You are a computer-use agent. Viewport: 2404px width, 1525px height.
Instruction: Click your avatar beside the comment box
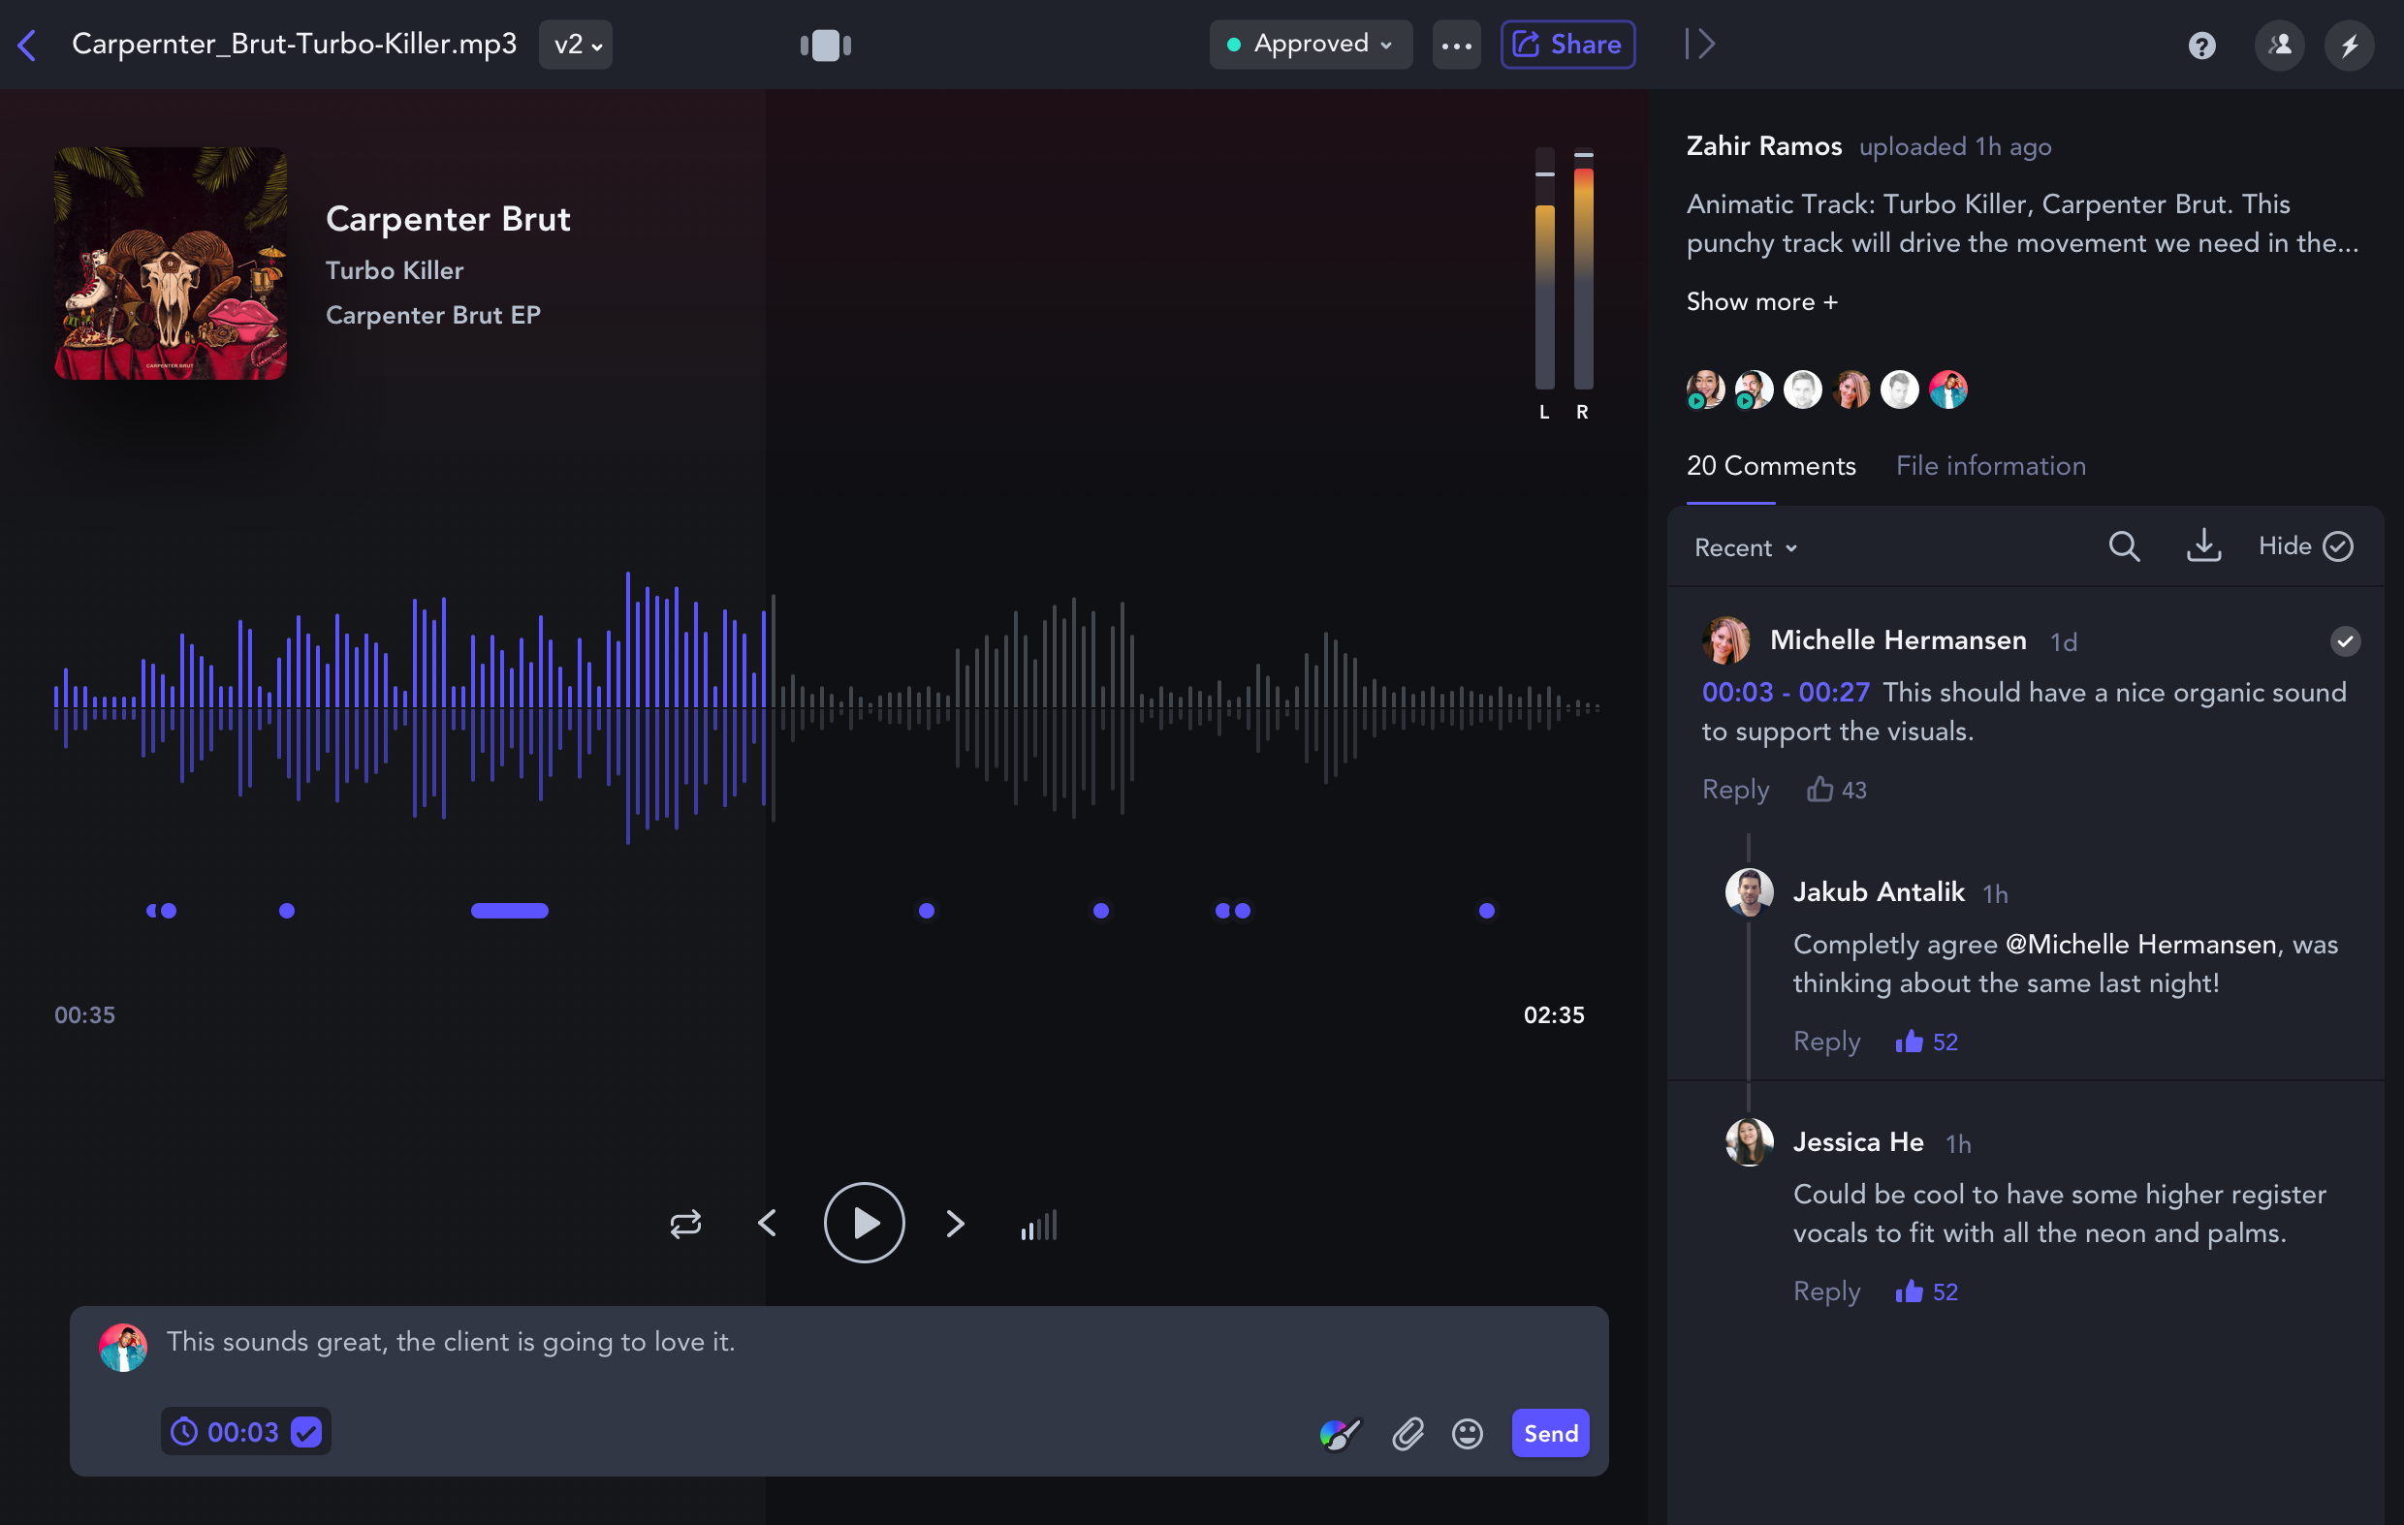click(123, 1348)
